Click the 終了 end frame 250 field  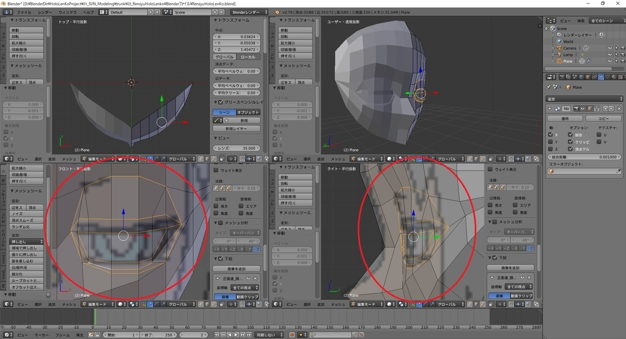coord(158,335)
